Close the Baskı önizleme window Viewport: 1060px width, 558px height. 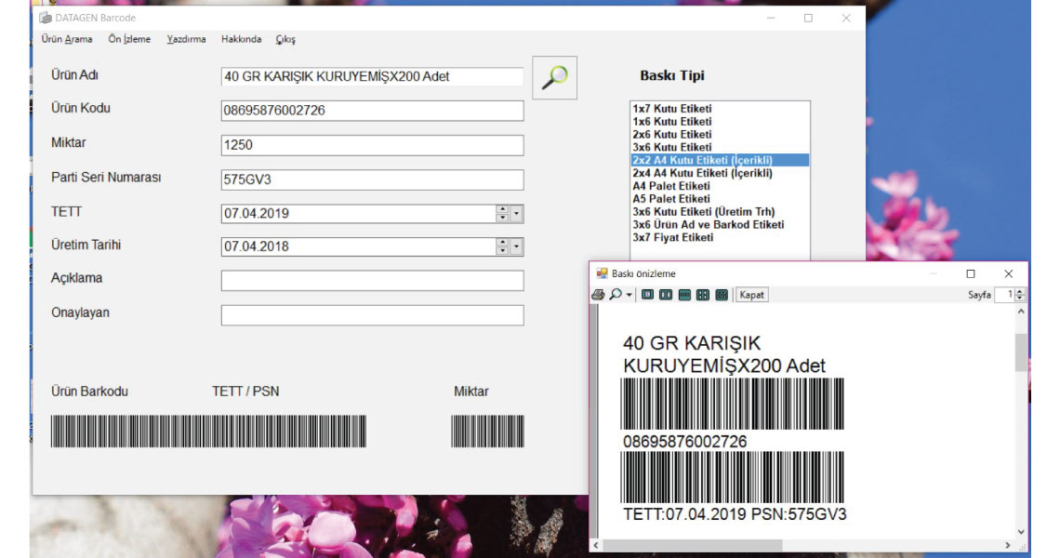click(1009, 274)
